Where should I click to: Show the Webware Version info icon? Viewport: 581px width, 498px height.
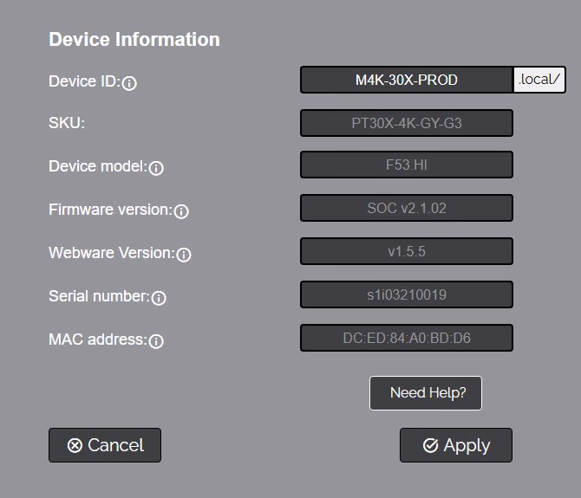184,255
